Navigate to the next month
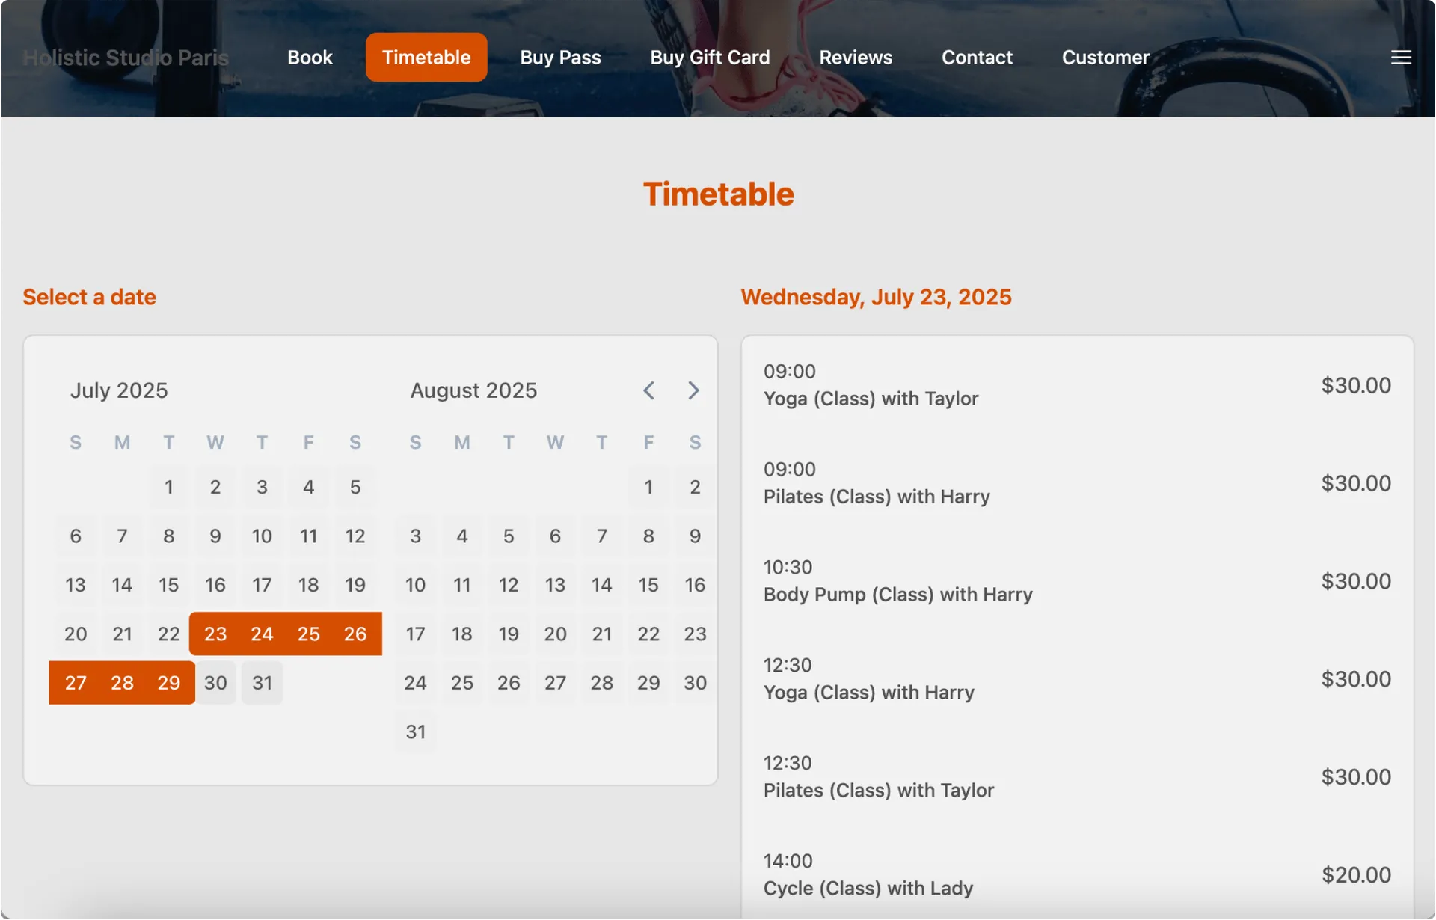1436x920 pixels. click(x=693, y=390)
